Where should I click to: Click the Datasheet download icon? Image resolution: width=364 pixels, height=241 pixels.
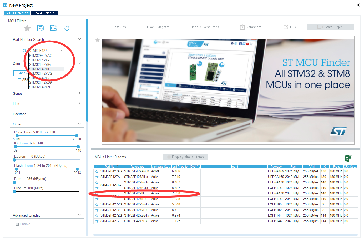point(242,27)
